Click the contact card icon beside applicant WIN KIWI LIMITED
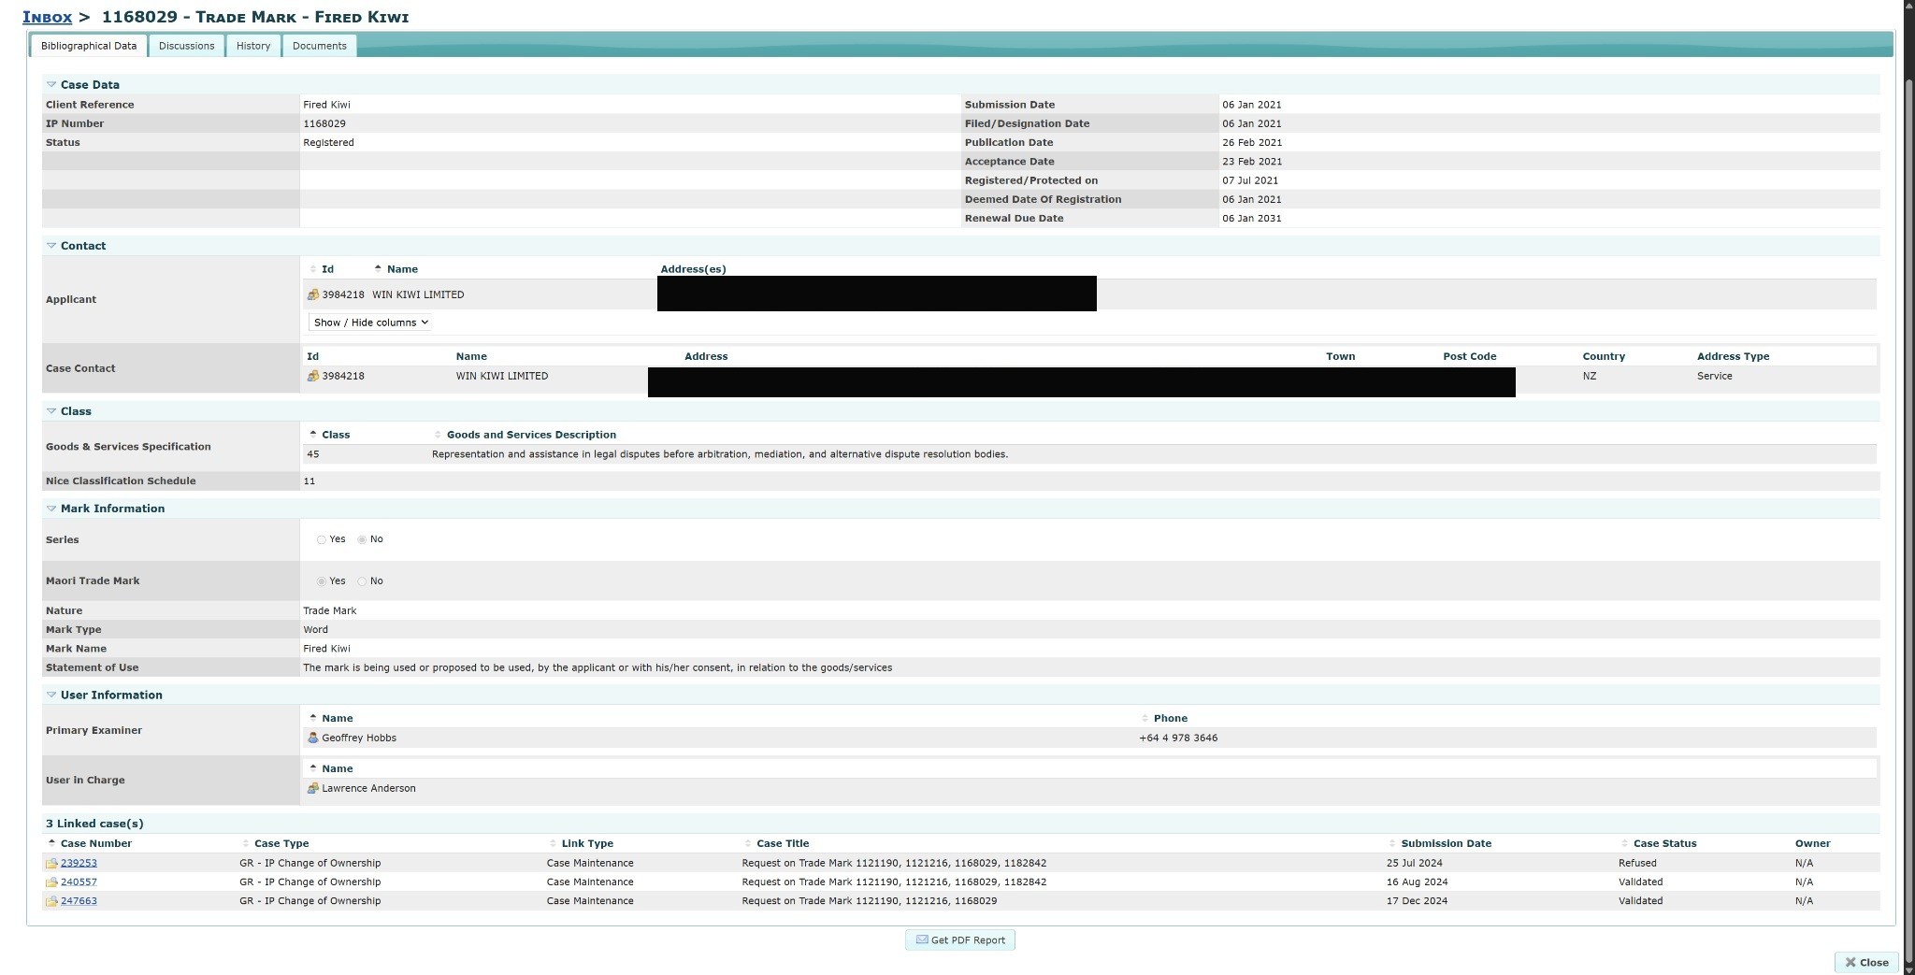 coord(314,294)
